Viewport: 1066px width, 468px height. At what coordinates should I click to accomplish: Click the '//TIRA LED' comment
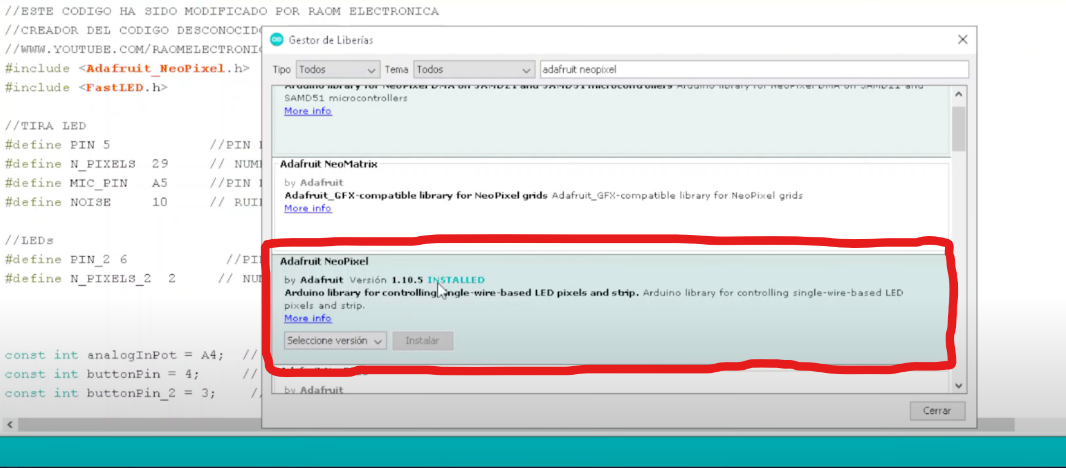45,126
